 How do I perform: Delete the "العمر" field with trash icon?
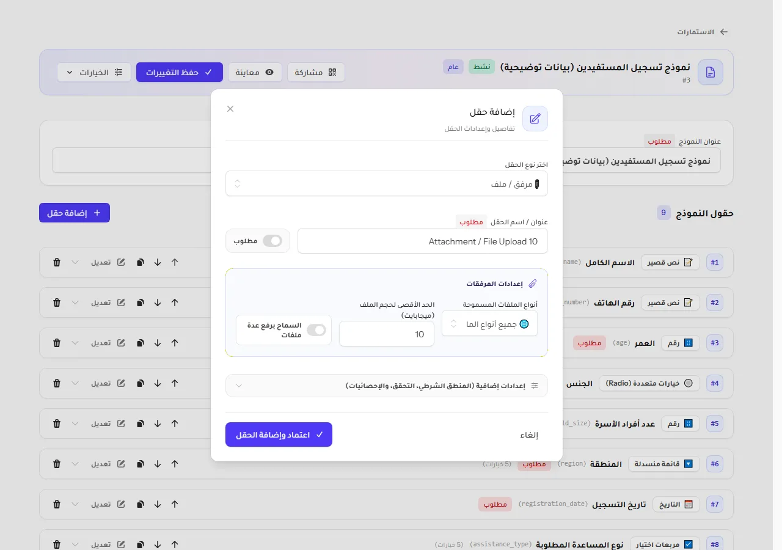tap(57, 343)
